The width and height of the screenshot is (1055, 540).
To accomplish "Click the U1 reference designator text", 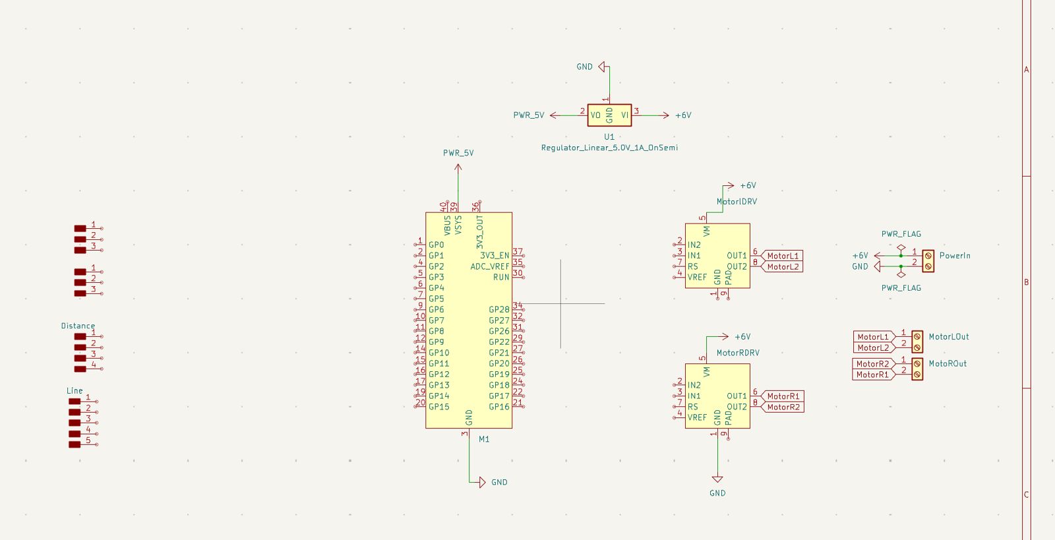I will [609, 137].
